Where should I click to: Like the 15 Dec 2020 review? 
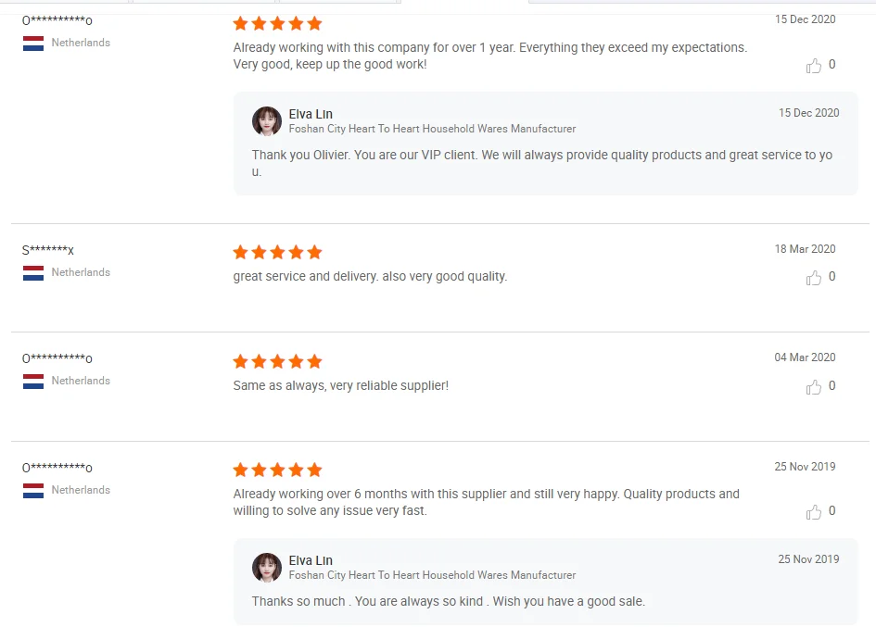(814, 66)
